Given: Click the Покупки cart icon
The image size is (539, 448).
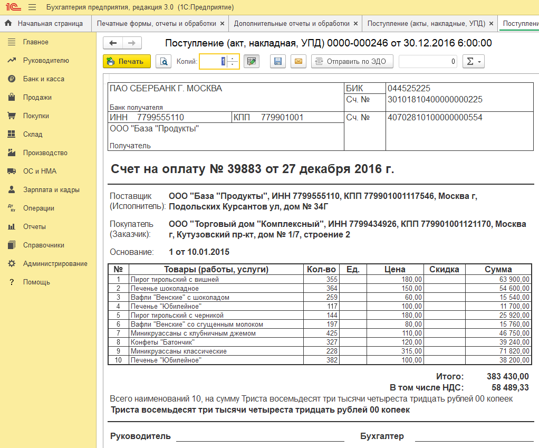Looking at the screenshot, I should tap(12, 116).
